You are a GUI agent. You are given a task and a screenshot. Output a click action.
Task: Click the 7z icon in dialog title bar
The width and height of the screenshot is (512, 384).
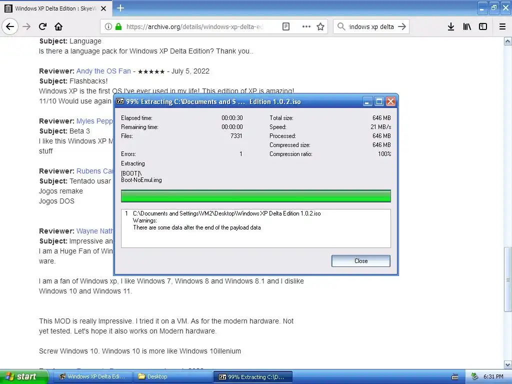[120, 101]
